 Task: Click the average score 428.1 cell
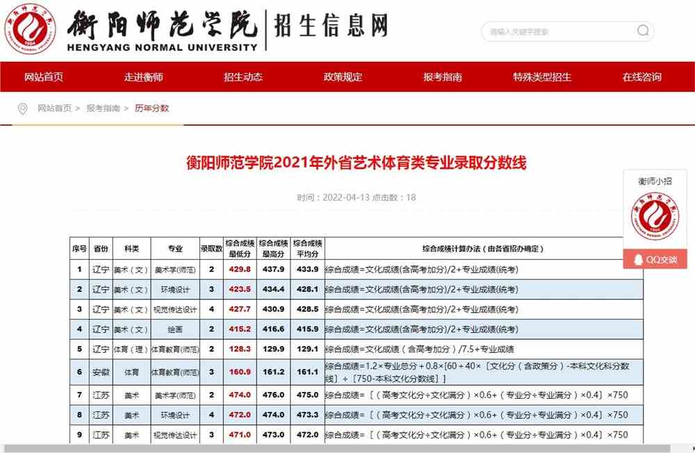tap(308, 289)
